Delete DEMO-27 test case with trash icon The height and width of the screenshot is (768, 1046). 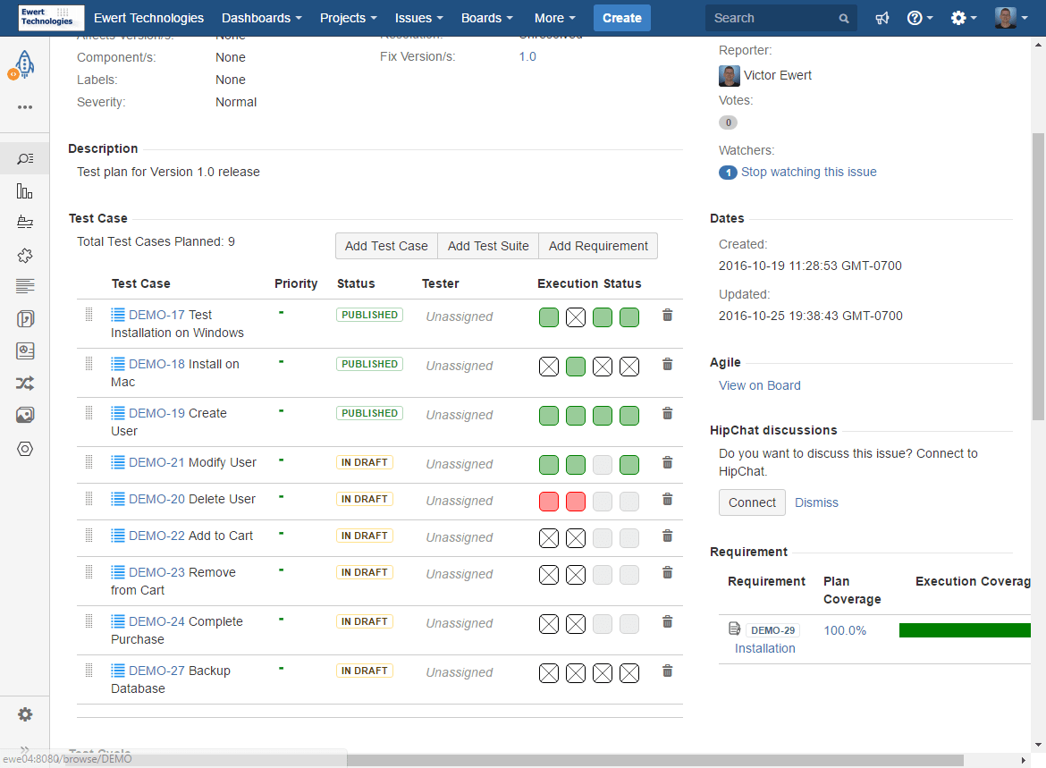click(667, 671)
